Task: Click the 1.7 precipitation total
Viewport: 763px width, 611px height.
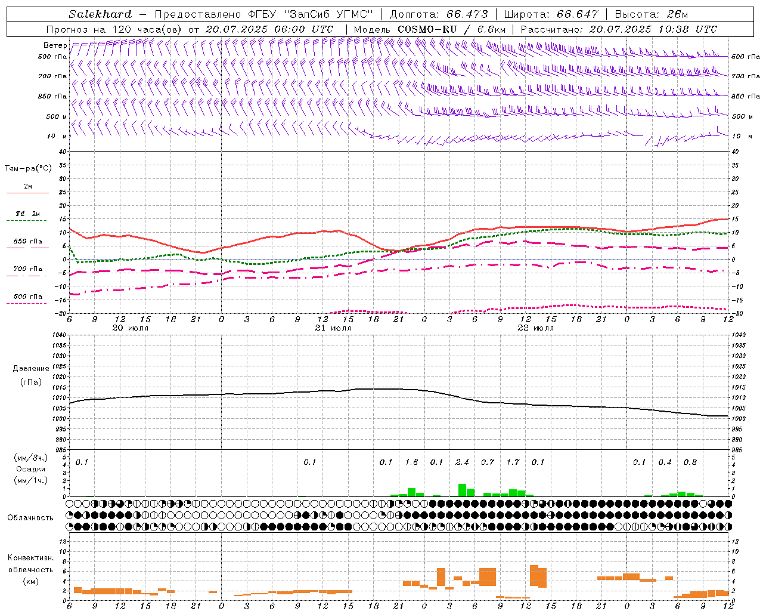Action: [513, 462]
